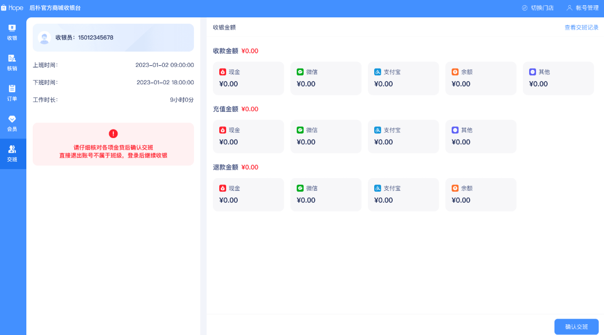Select the 其他 card under 收款金额
This screenshot has width=604, height=335.
[x=558, y=78]
